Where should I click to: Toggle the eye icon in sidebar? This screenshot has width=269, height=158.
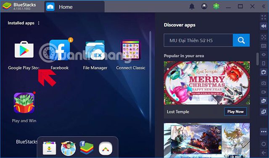tap(264, 55)
